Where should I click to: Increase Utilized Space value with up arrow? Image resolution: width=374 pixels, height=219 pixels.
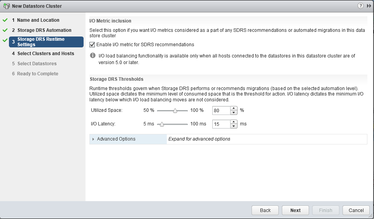coord(234,108)
